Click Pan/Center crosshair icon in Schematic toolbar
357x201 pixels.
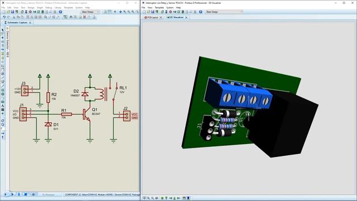pyautogui.click(x=120, y=12)
